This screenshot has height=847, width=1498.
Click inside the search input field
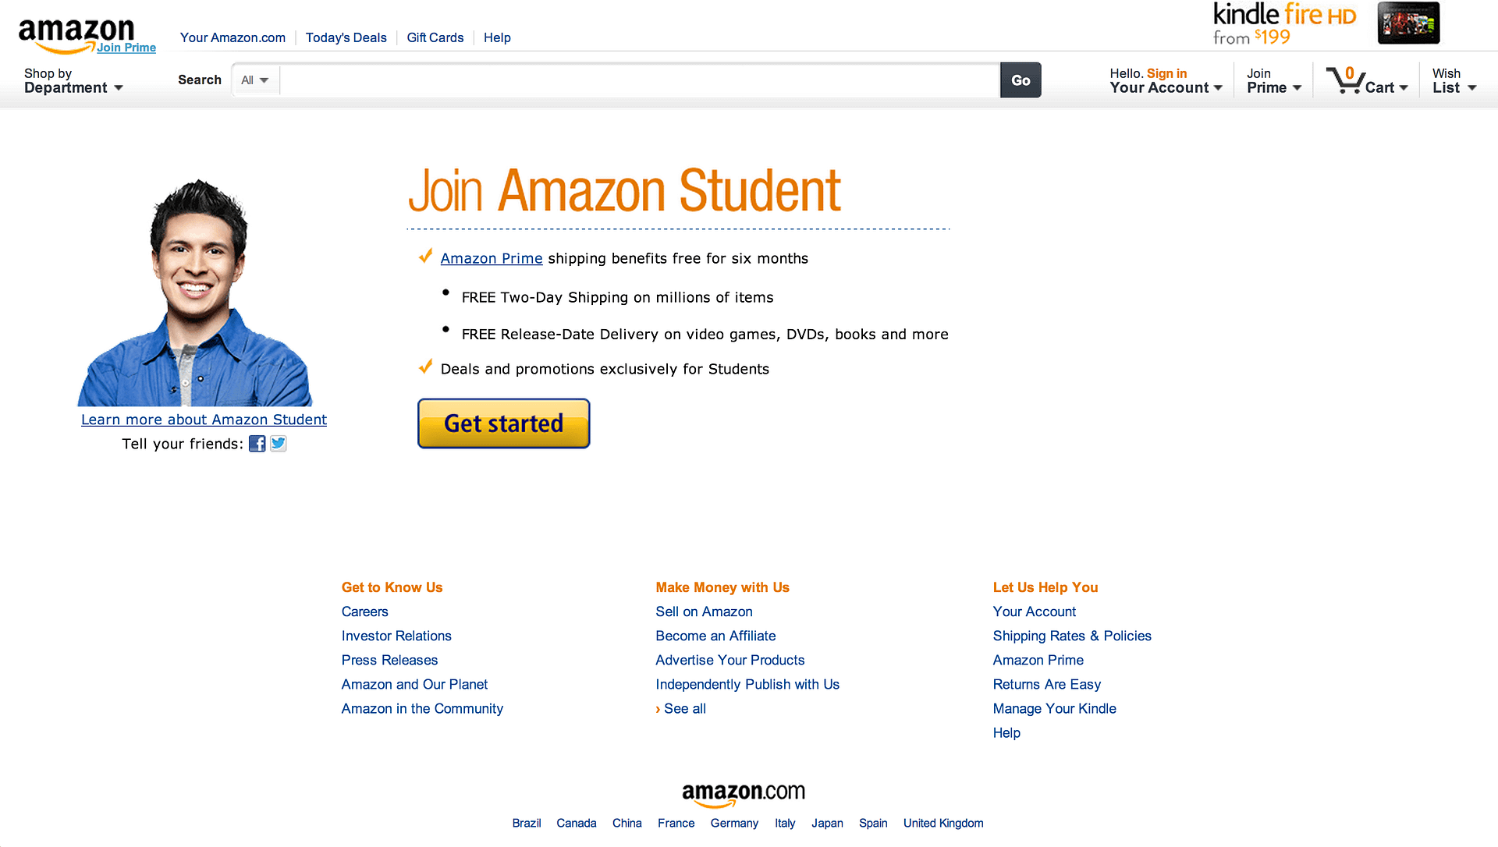point(624,80)
